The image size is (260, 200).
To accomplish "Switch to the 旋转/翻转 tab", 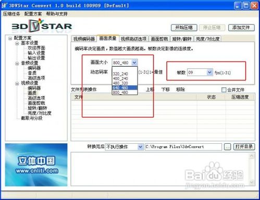I will (182, 39).
